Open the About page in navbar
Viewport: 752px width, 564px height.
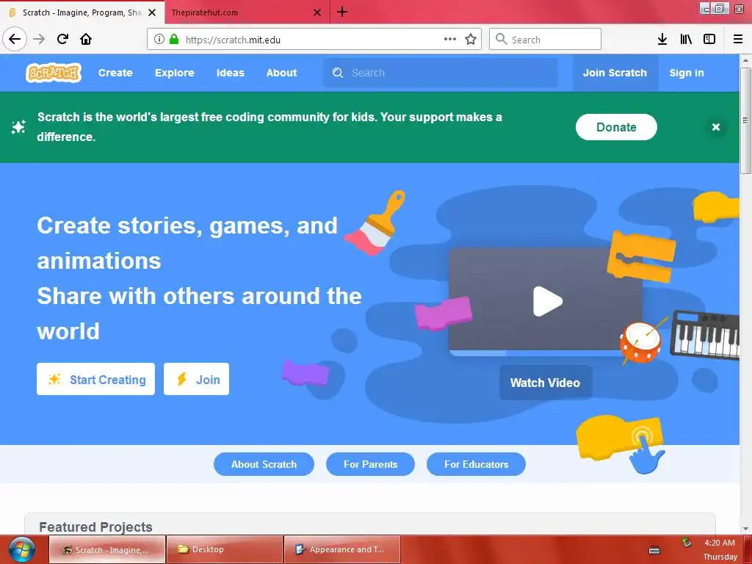[x=281, y=73]
